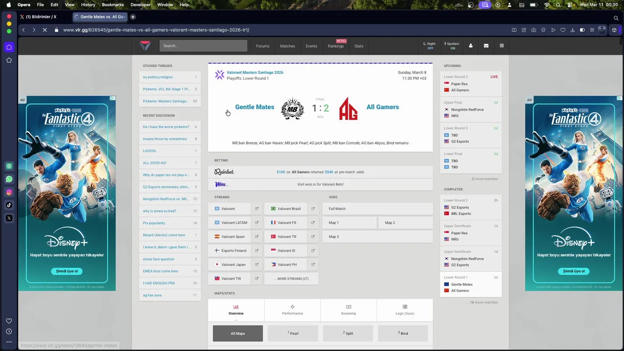Click the VLR search input field
This screenshot has width=624, height=351.
[203, 46]
